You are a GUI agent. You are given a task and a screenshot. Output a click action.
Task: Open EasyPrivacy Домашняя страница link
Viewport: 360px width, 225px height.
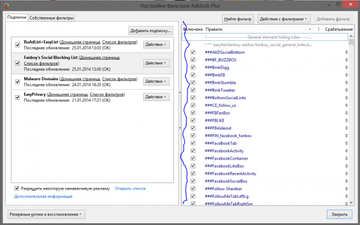pyautogui.click(x=67, y=94)
